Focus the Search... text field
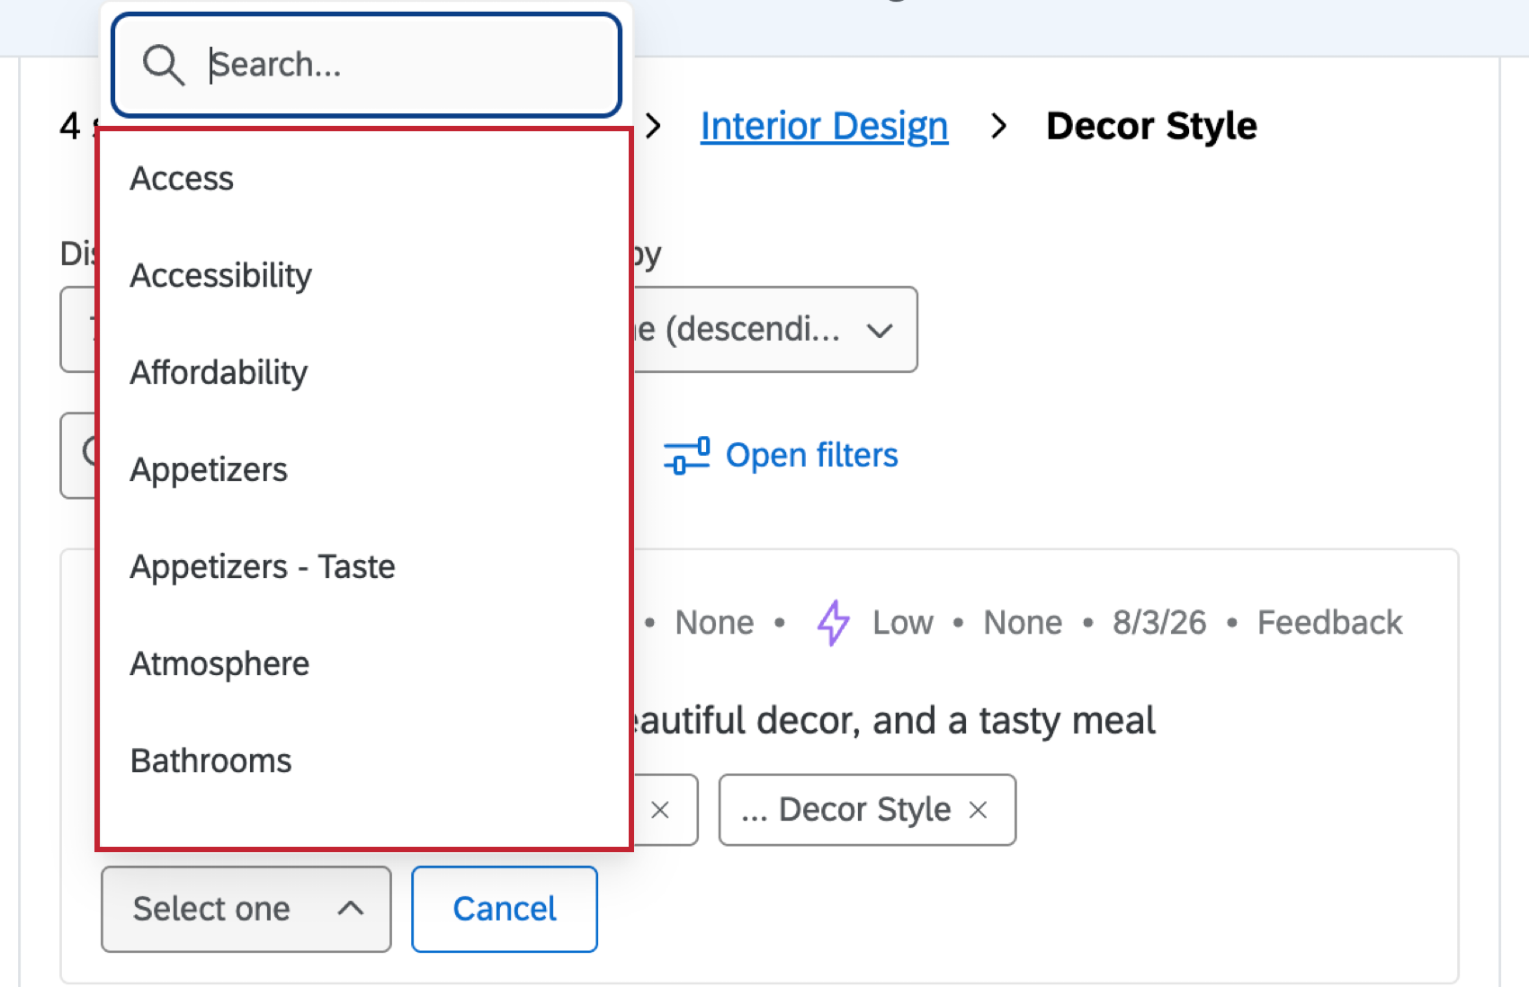 tap(367, 65)
